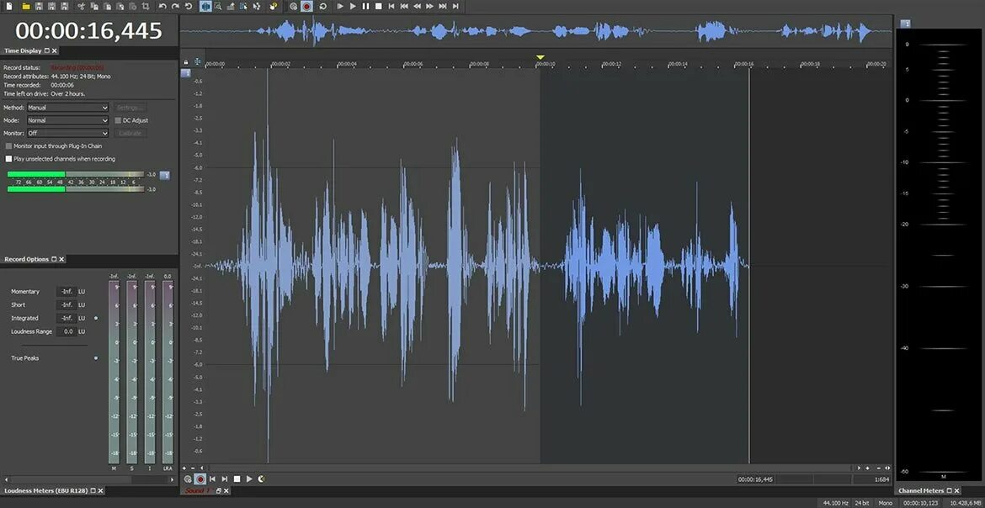Click the Cut icon in the toolbar
Image resolution: width=985 pixels, height=508 pixels.
tap(80, 6)
